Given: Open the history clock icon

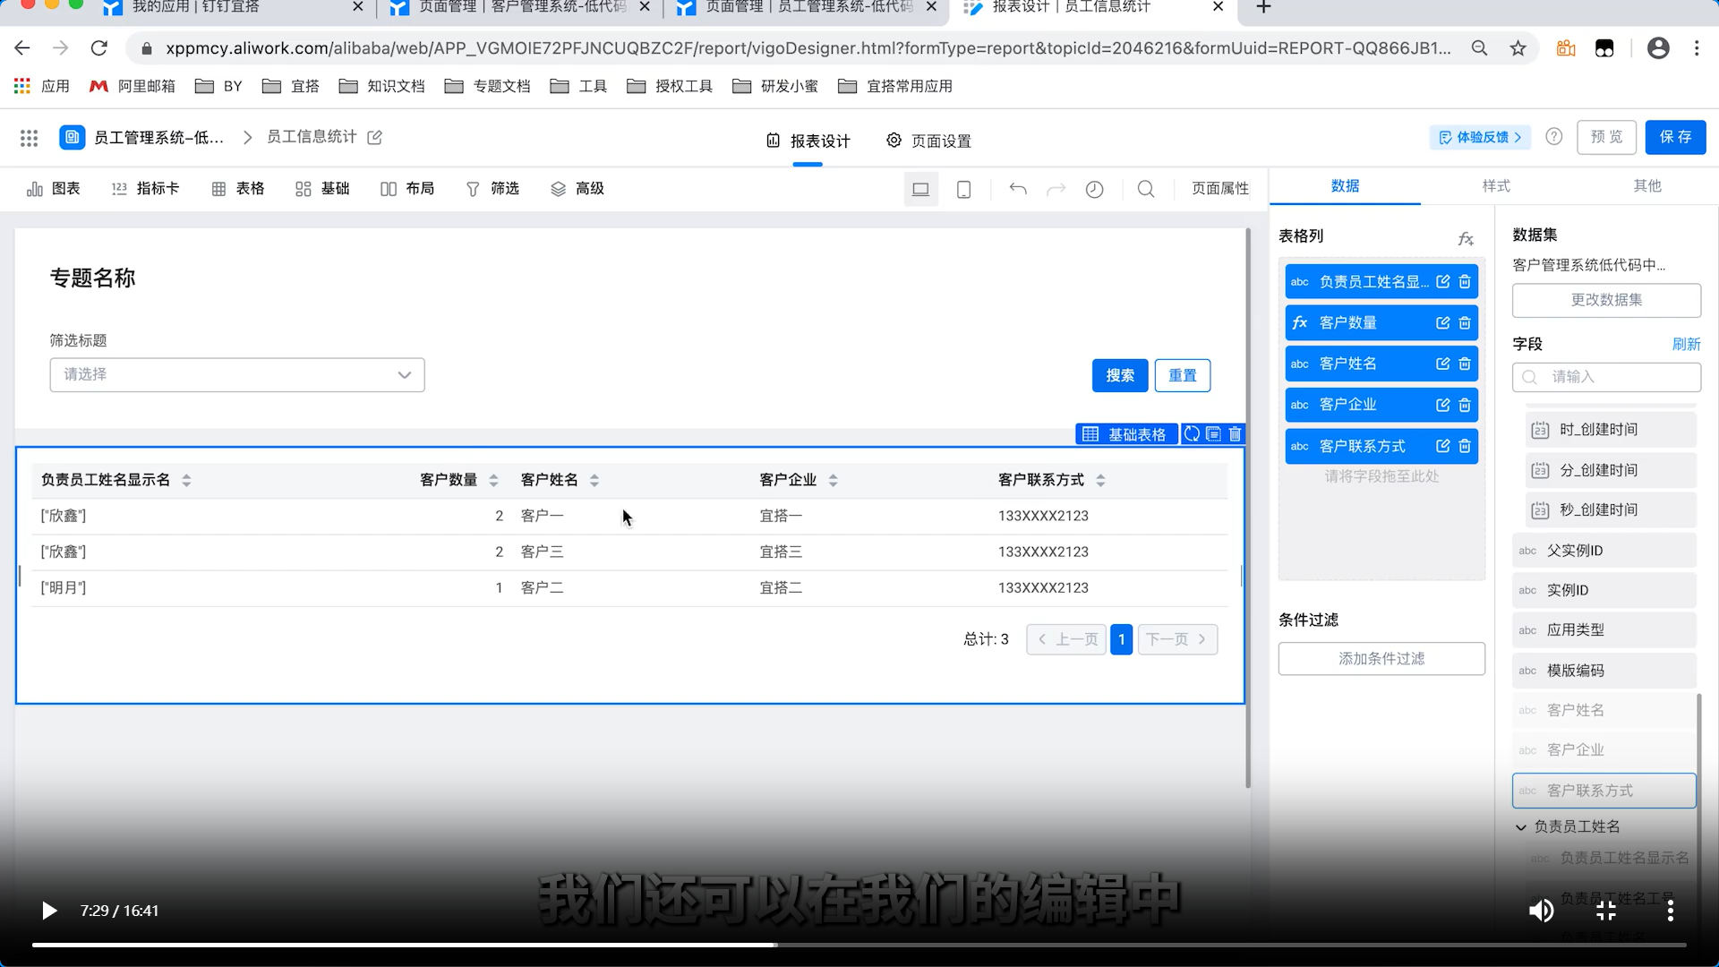Looking at the screenshot, I should coord(1094,189).
